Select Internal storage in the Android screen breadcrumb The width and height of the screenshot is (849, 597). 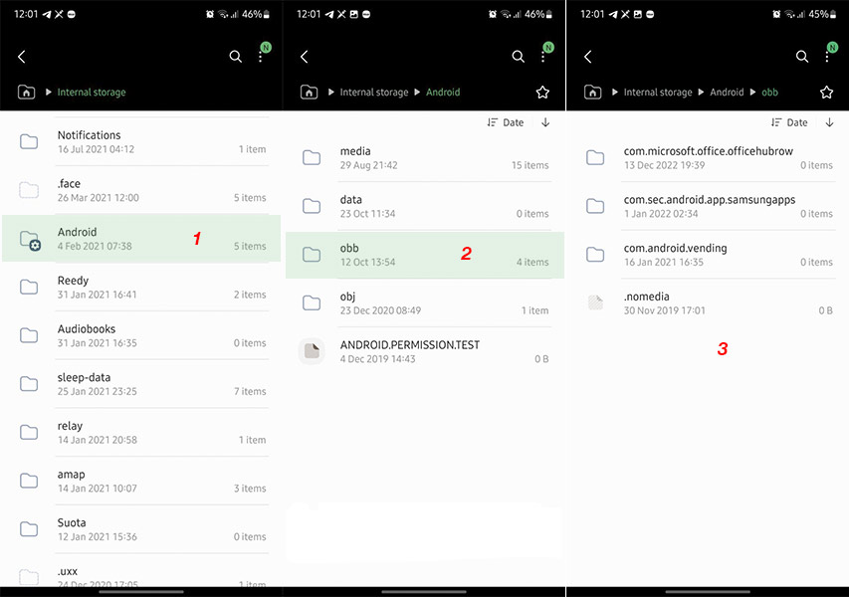pos(373,92)
